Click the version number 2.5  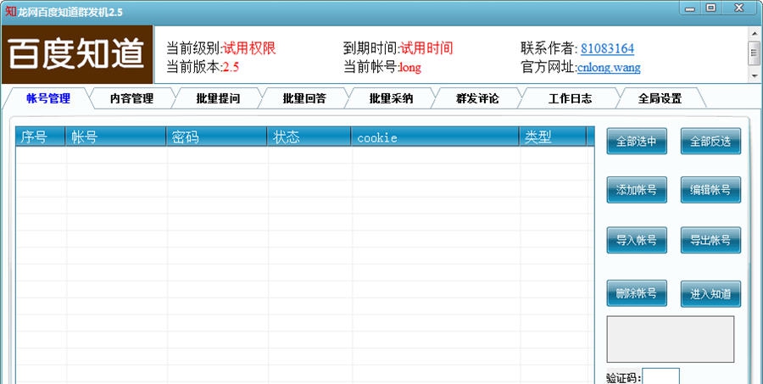tap(231, 68)
